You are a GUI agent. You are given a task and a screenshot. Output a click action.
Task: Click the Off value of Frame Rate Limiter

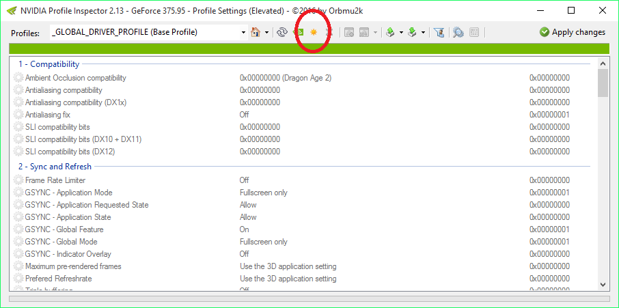(245, 180)
